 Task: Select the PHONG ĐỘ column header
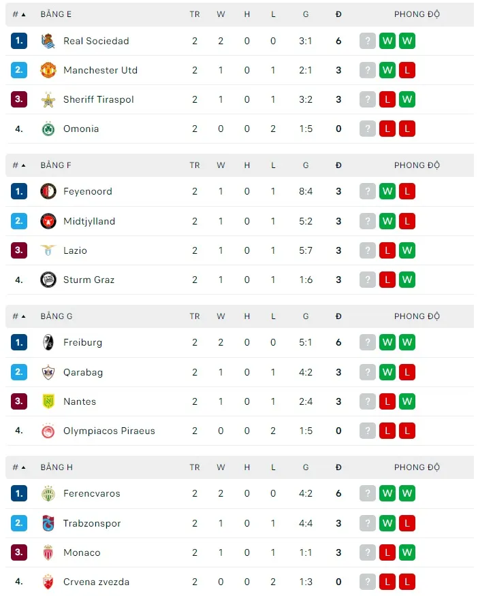click(415, 14)
